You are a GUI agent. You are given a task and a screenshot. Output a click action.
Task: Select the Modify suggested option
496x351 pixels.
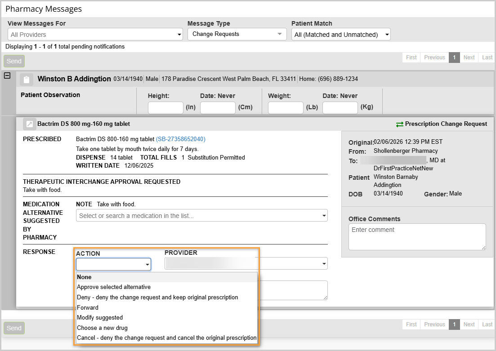pos(167,317)
